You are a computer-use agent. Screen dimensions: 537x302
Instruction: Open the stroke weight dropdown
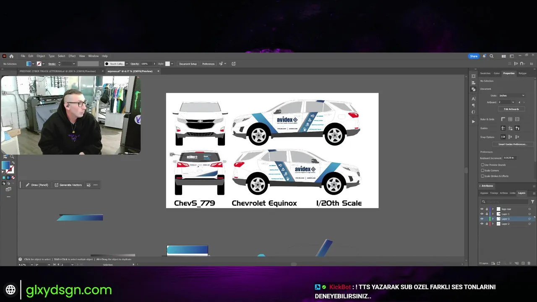pos(74,64)
